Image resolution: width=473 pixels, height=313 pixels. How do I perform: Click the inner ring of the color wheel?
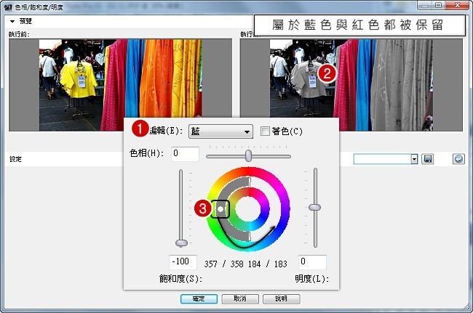tap(266, 208)
